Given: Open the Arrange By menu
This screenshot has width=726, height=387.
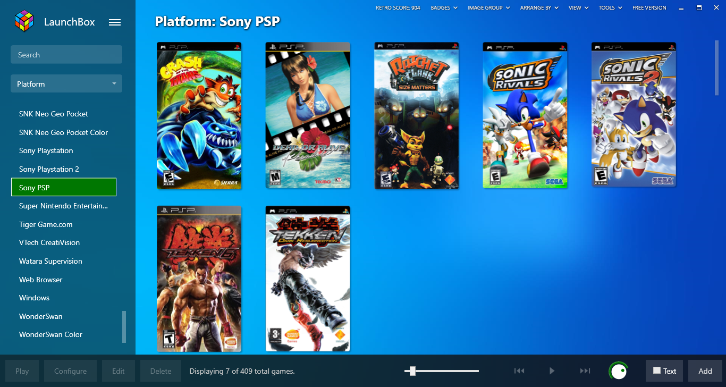Looking at the screenshot, I should 539,8.
